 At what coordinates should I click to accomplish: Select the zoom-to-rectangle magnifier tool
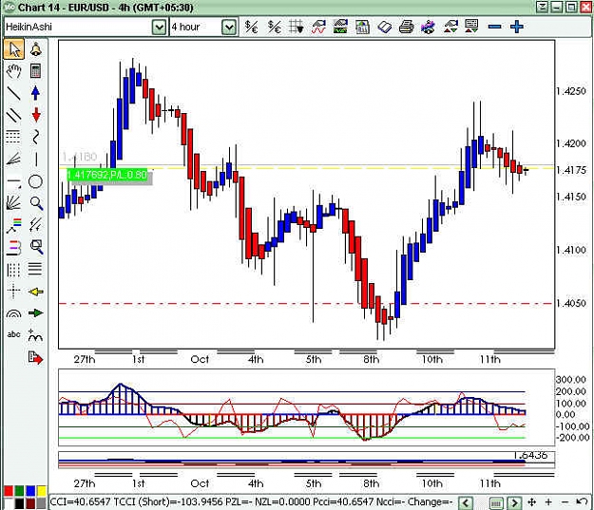[36, 247]
